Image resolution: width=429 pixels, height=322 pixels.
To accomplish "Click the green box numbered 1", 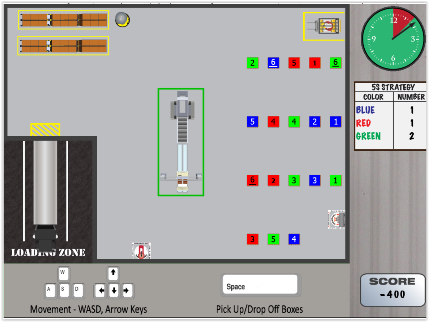I will click(335, 180).
